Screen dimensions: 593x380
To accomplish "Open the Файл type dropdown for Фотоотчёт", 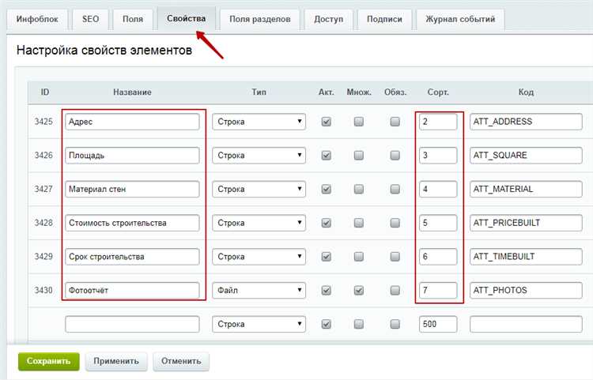I will tap(259, 290).
